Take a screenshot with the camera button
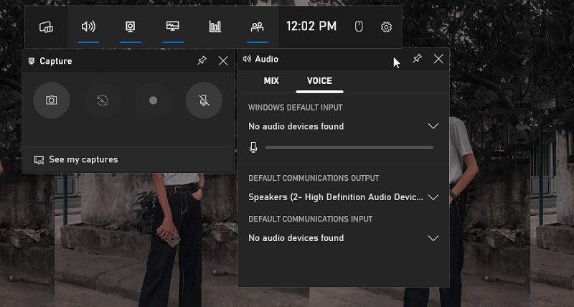The image size is (574, 307). click(52, 100)
